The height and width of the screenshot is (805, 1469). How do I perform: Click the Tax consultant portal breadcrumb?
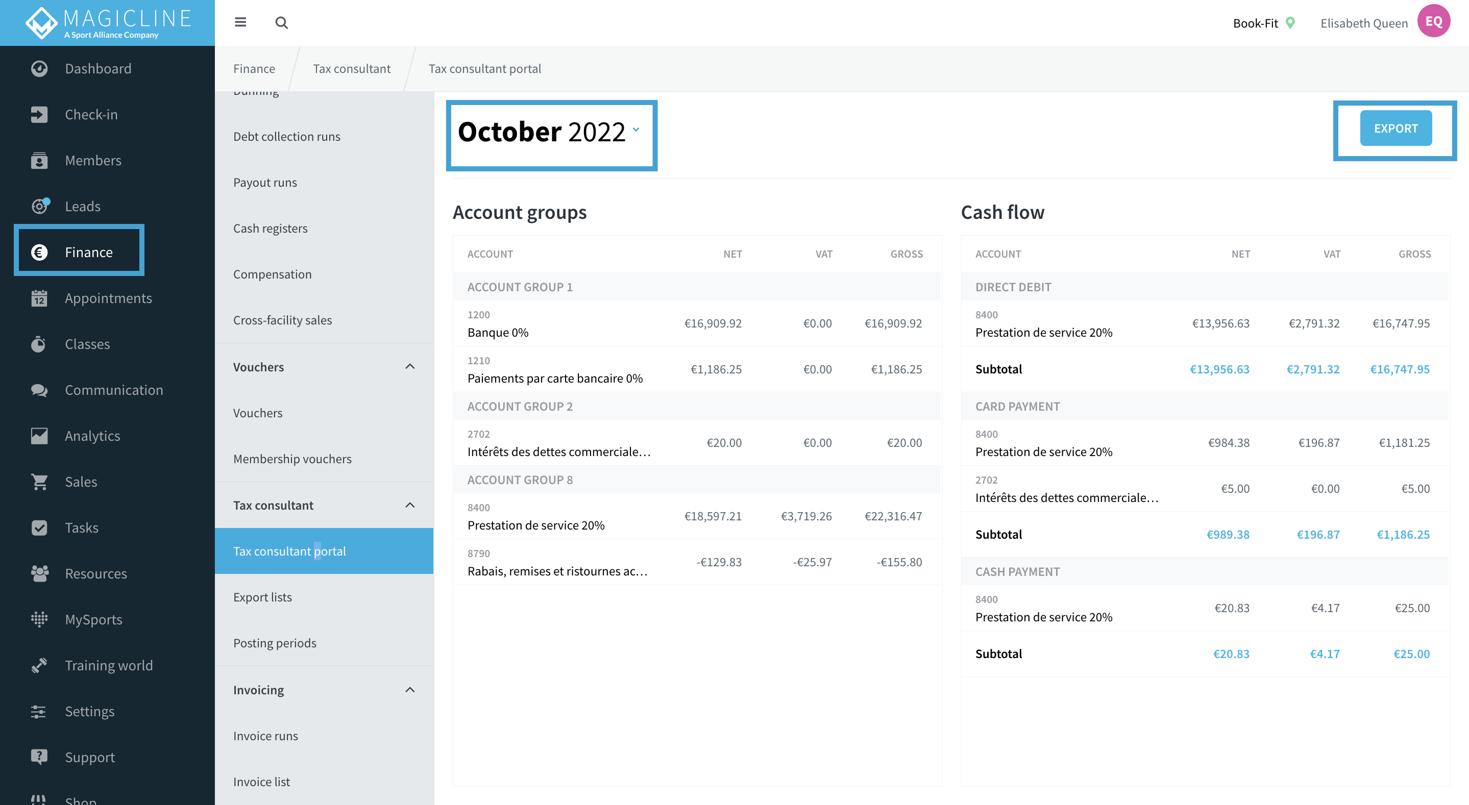pos(485,68)
